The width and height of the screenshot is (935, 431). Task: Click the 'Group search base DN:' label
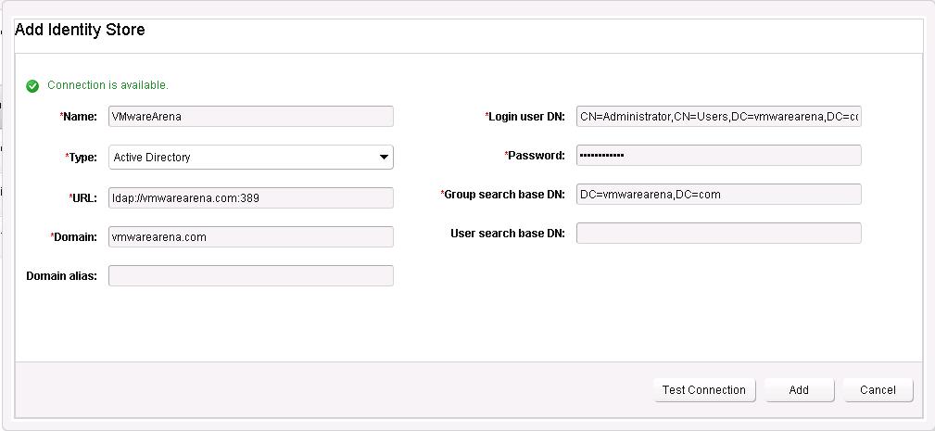504,195
